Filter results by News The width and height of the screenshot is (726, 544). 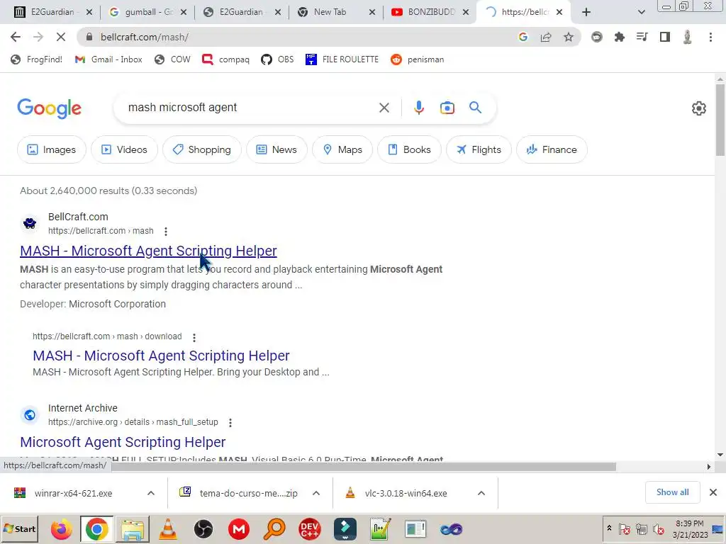pos(277,149)
